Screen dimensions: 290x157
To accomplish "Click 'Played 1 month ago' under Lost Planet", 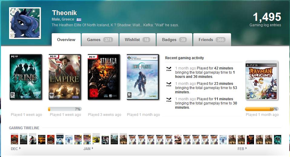I will 143,115.
